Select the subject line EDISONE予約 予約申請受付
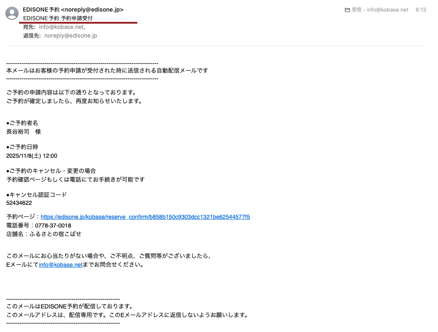 pyautogui.click(x=58, y=19)
